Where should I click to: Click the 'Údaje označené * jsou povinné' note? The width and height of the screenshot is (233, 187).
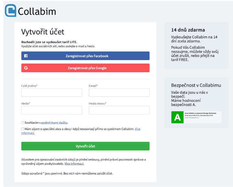tap(67, 174)
